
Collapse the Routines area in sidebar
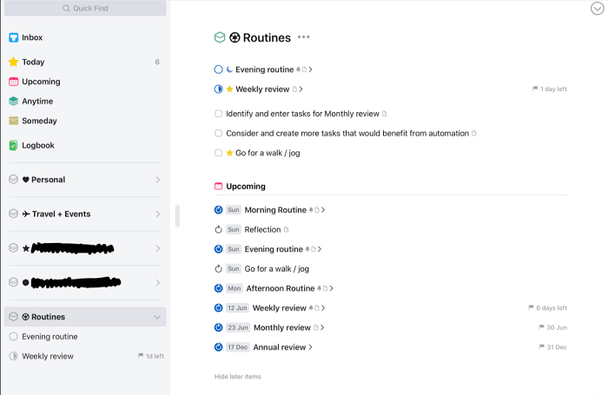click(x=157, y=317)
